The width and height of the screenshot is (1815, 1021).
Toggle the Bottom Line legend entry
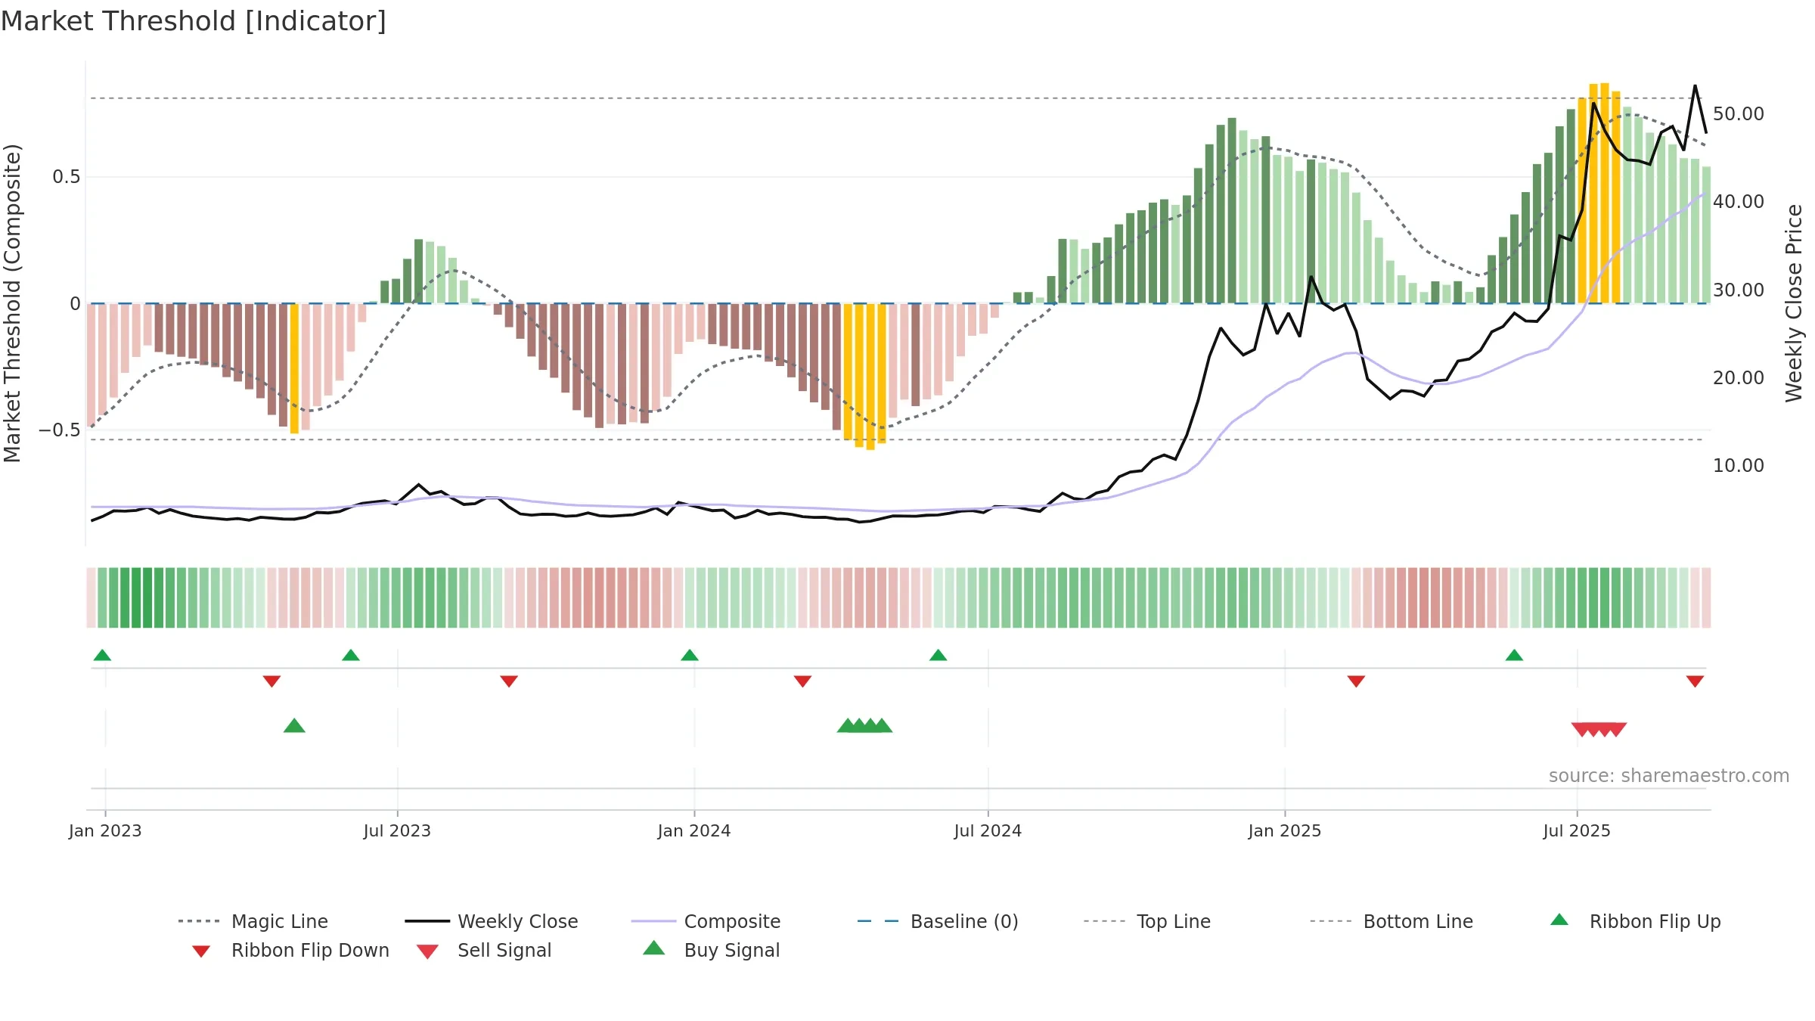pyautogui.click(x=1391, y=921)
